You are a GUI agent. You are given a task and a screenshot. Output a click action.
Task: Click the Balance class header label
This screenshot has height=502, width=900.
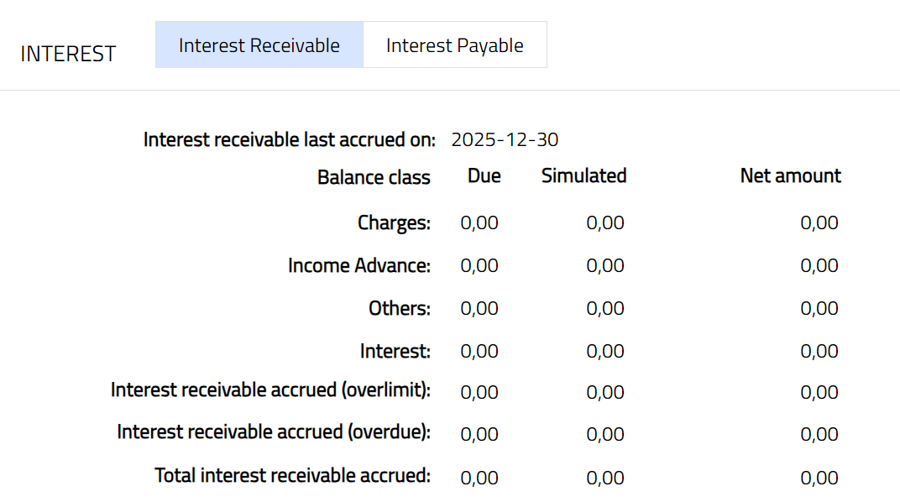pos(374,177)
